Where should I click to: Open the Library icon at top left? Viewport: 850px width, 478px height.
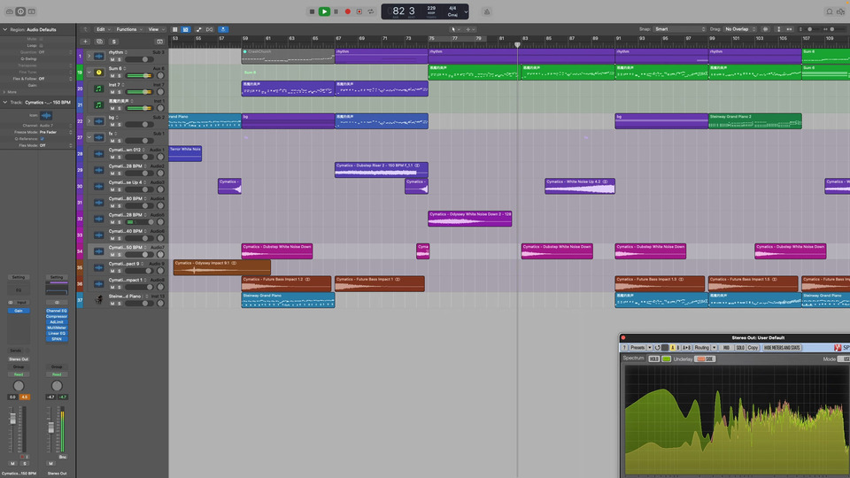click(x=9, y=12)
